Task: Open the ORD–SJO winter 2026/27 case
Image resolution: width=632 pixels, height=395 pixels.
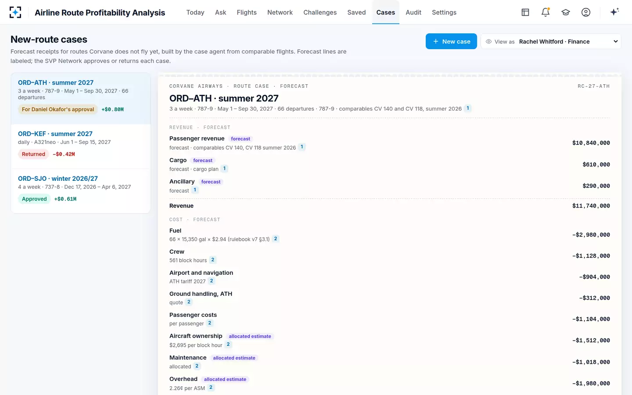Action: click(x=81, y=191)
